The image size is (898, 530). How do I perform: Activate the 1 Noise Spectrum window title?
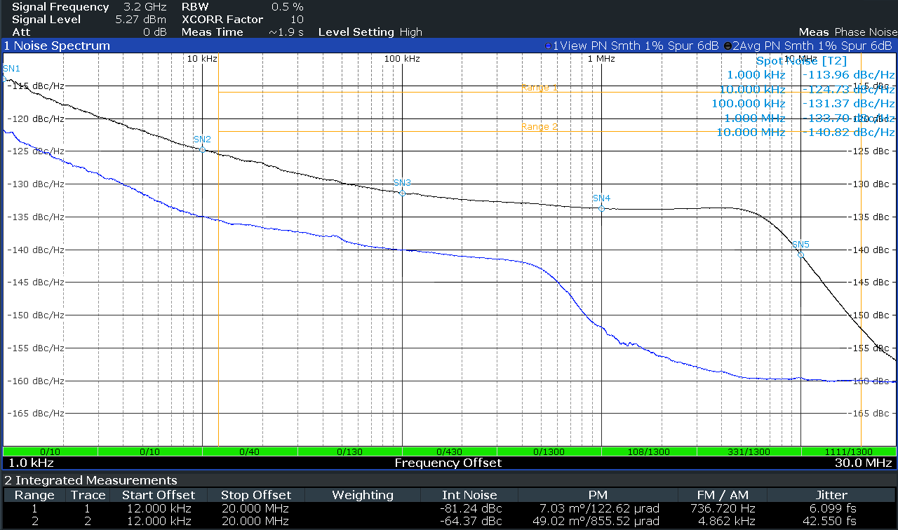tap(57, 46)
